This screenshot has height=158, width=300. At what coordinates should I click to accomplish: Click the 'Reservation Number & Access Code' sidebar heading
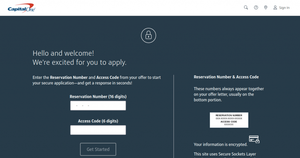pos(226,77)
